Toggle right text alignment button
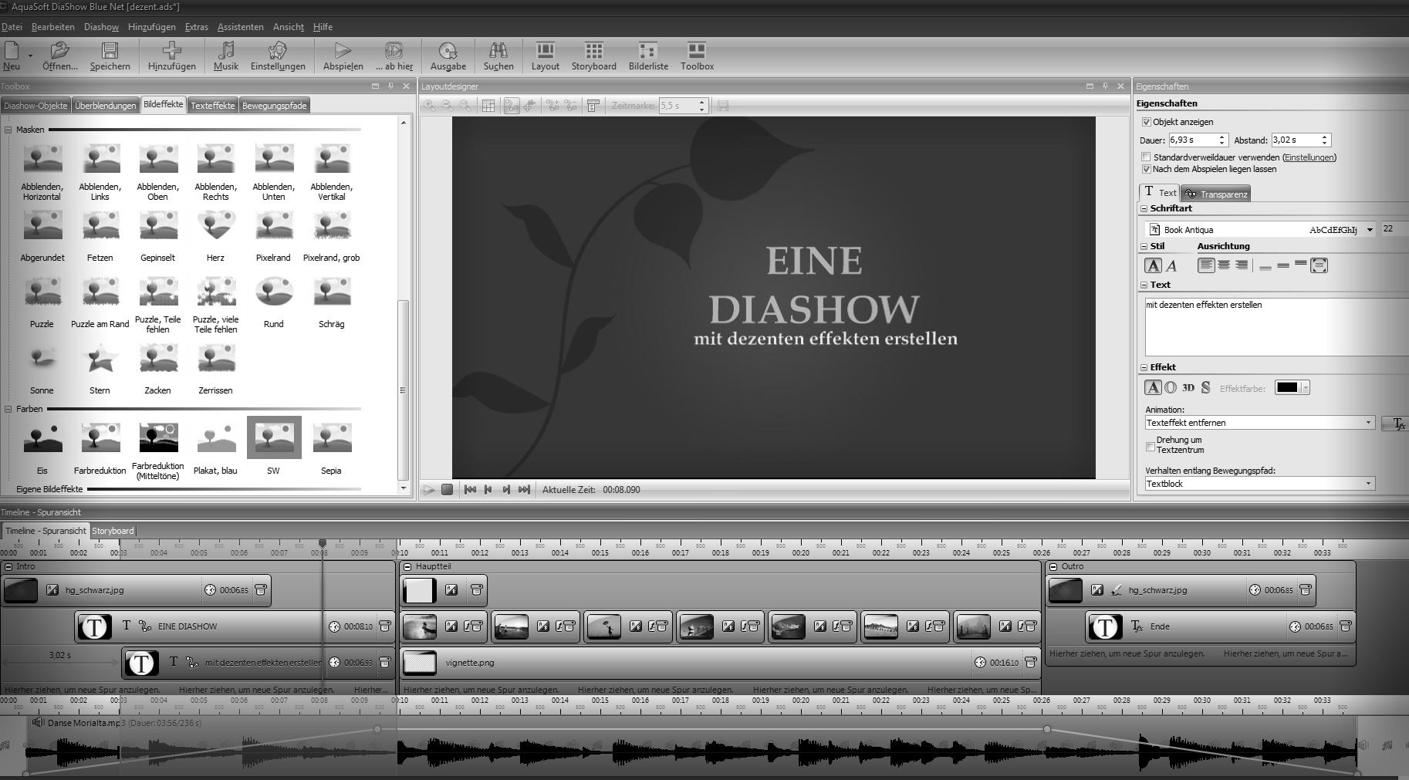 (1242, 265)
